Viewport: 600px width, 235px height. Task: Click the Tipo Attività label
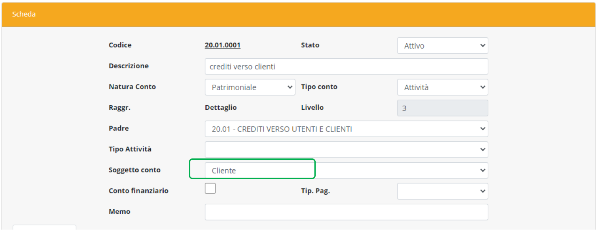click(x=130, y=149)
